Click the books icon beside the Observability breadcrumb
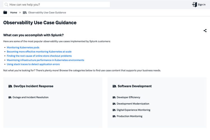Screen dimensions: 210x140 click(25, 12)
